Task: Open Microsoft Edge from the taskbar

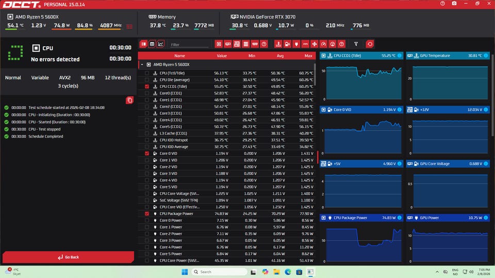Action: (288, 272)
